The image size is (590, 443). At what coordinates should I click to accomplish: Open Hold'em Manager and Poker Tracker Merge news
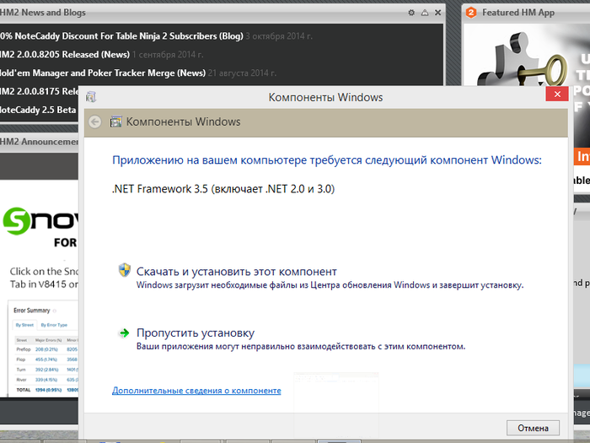[x=103, y=73]
